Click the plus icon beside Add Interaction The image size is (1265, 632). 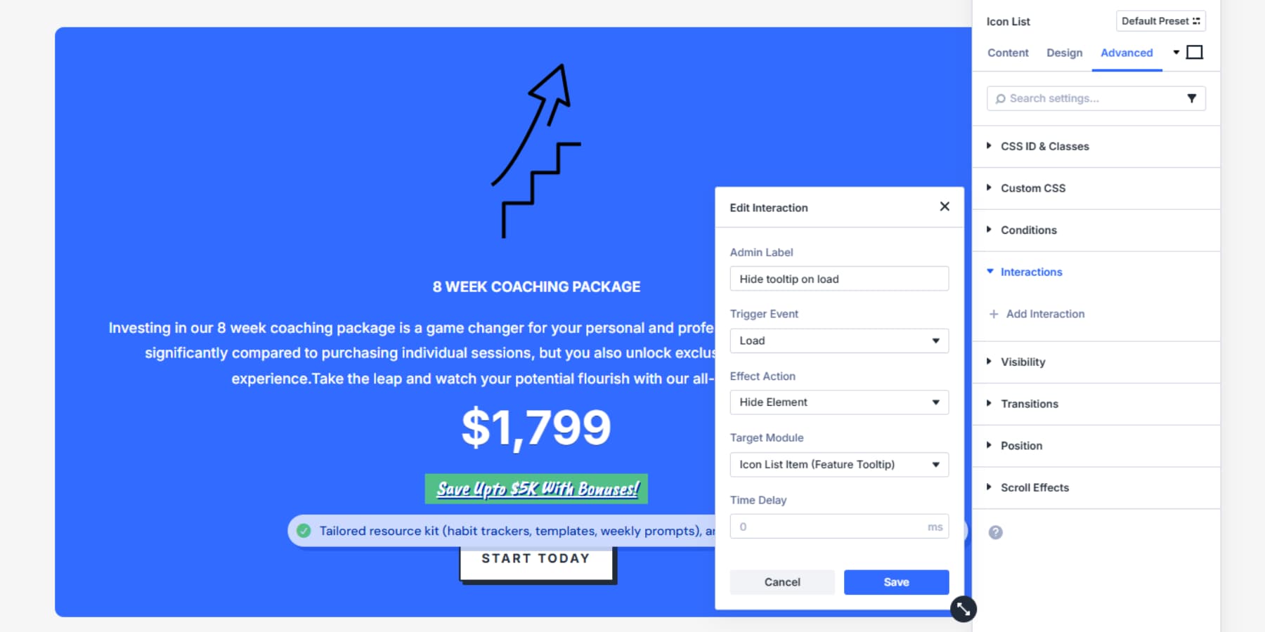(x=994, y=314)
